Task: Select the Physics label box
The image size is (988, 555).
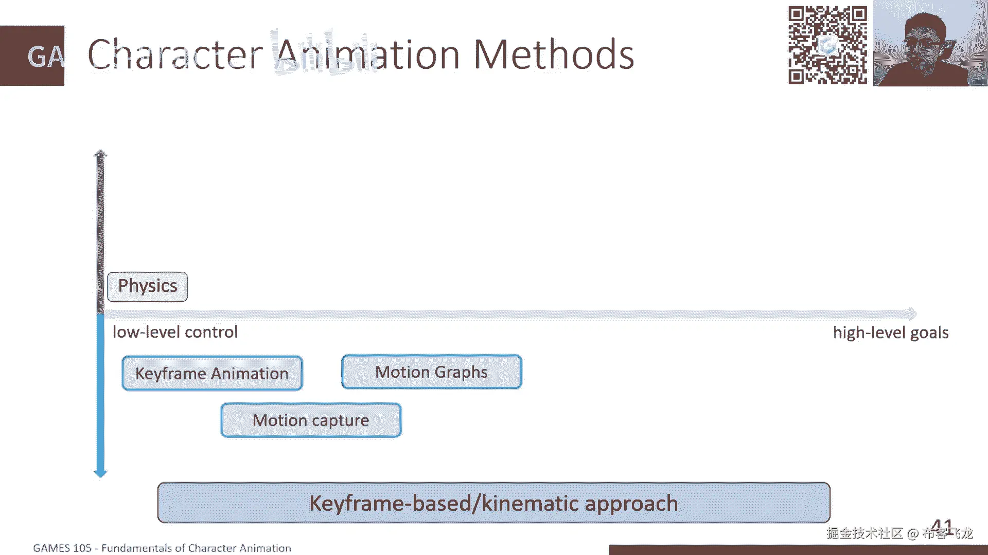Action: 147,286
